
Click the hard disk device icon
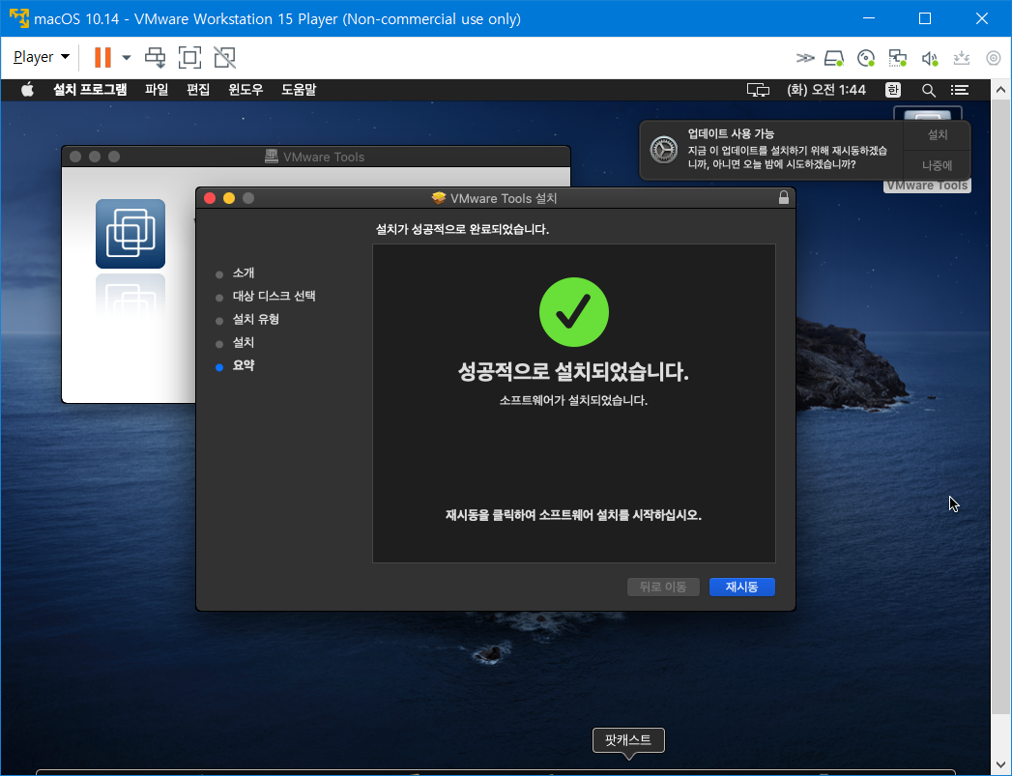[x=834, y=58]
